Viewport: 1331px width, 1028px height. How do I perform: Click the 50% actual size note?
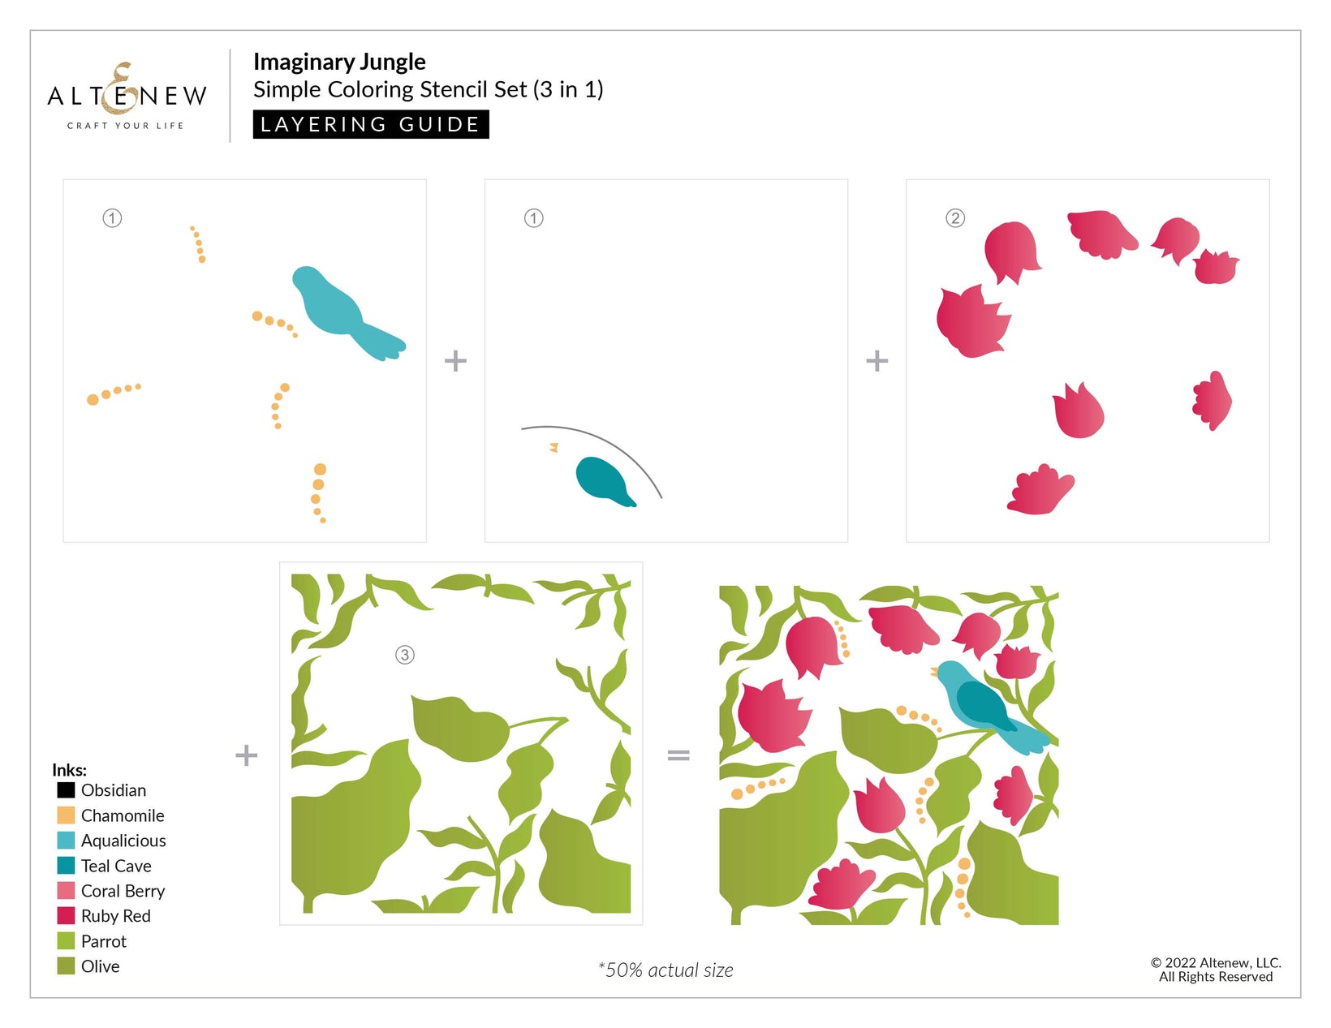pyautogui.click(x=665, y=970)
